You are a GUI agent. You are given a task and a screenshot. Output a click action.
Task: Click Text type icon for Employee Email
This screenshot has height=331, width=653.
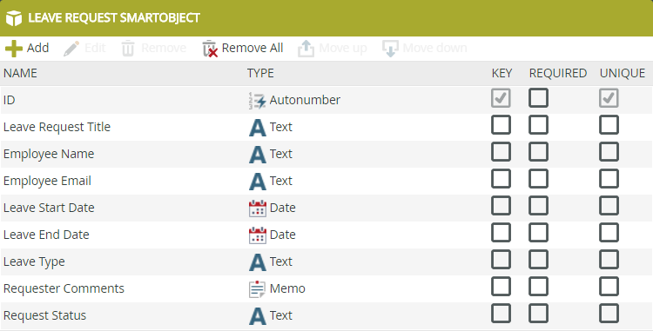tap(258, 182)
